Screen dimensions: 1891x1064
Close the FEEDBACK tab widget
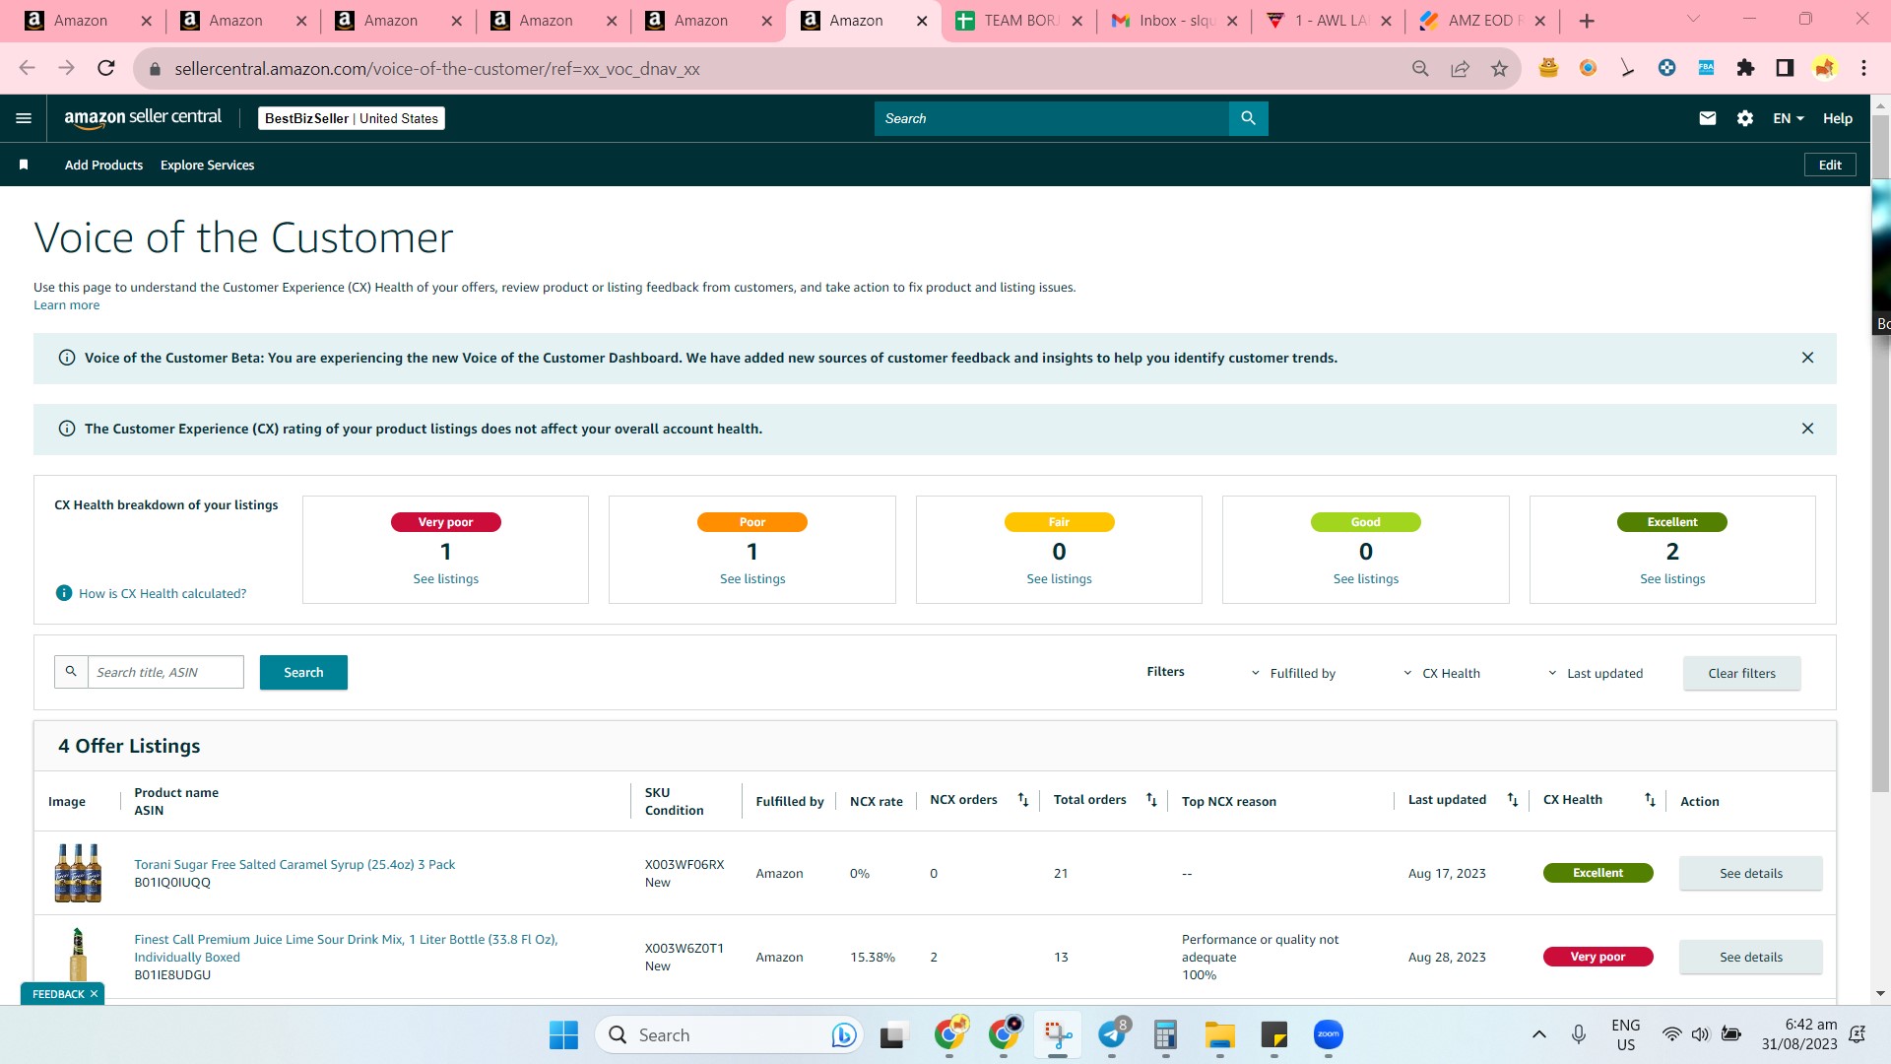coord(94,994)
